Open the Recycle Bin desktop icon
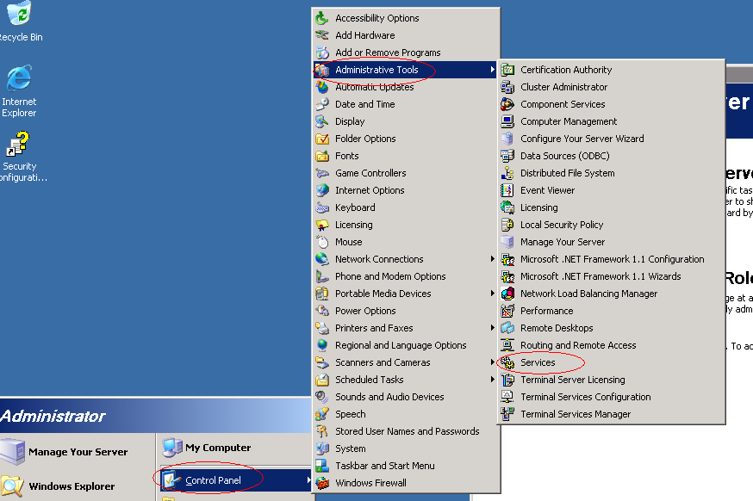The height and width of the screenshot is (501, 753). [19, 13]
